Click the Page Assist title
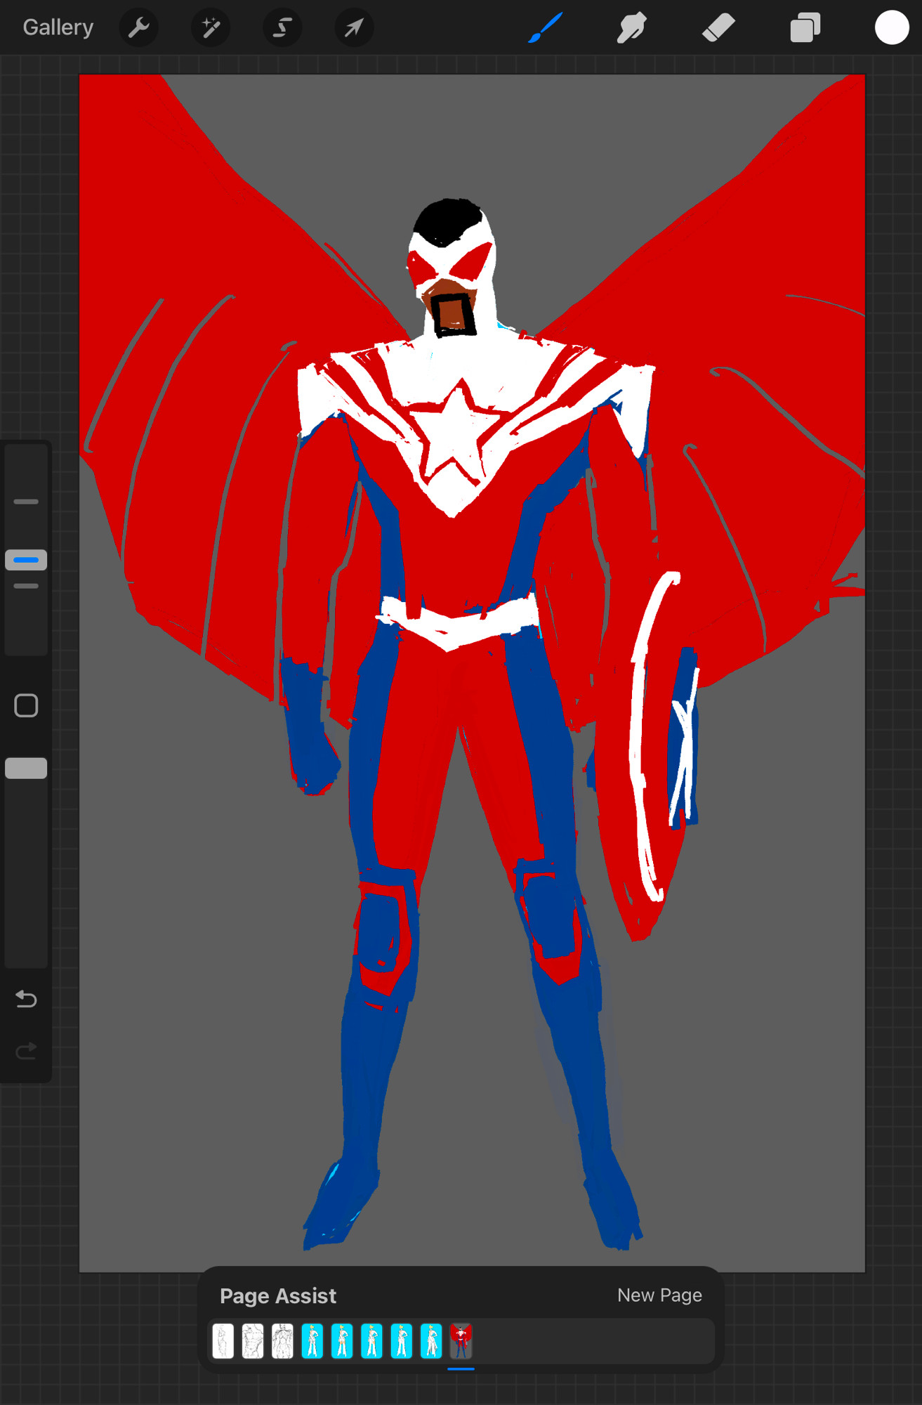The height and width of the screenshot is (1405, 922). click(x=278, y=1295)
